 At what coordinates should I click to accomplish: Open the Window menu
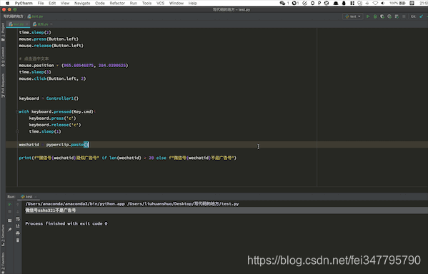coord(176,4)
